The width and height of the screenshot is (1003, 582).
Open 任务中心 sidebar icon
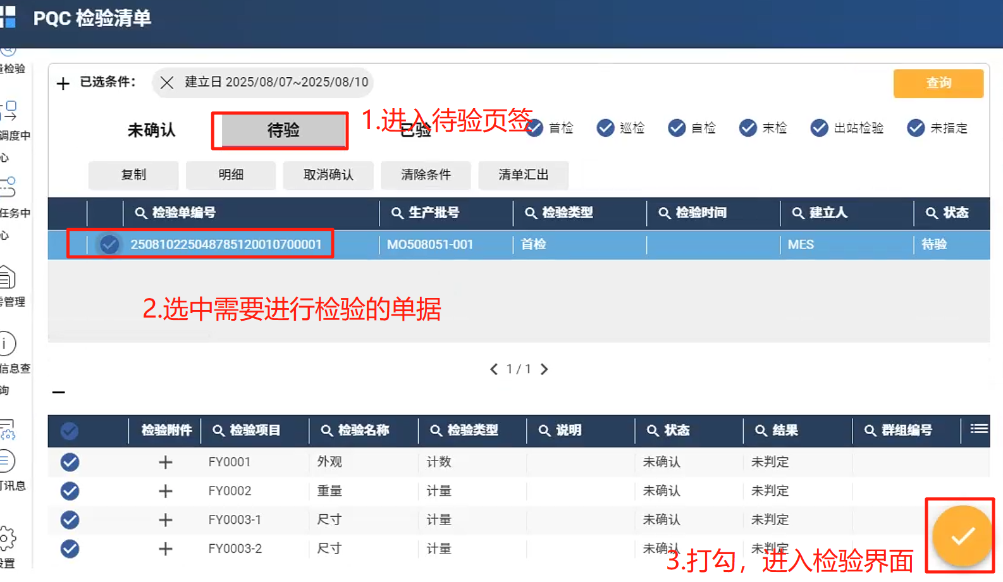[x=8, y=187]
